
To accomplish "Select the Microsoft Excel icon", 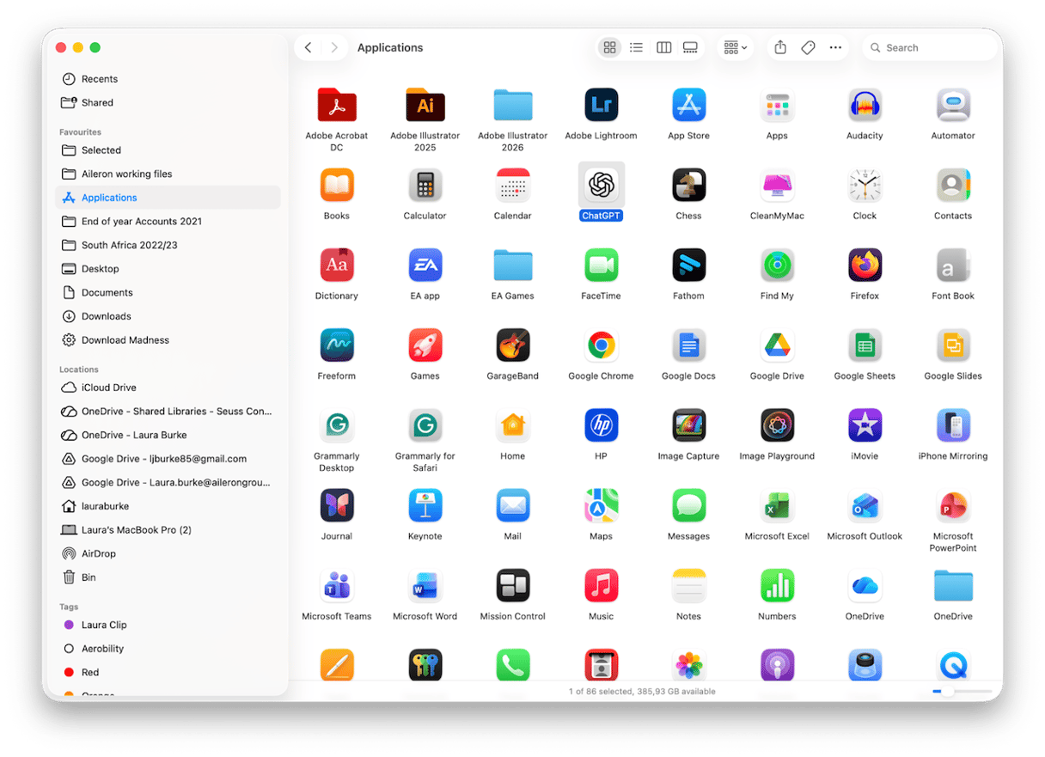I will pos(777,505).
